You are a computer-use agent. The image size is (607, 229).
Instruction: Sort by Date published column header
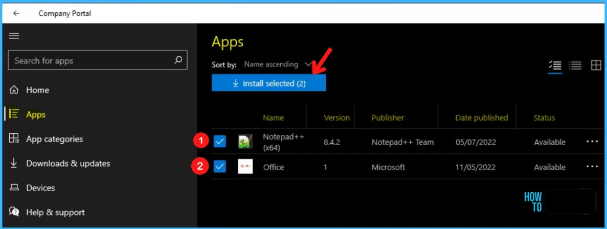[x=482, y=118]
